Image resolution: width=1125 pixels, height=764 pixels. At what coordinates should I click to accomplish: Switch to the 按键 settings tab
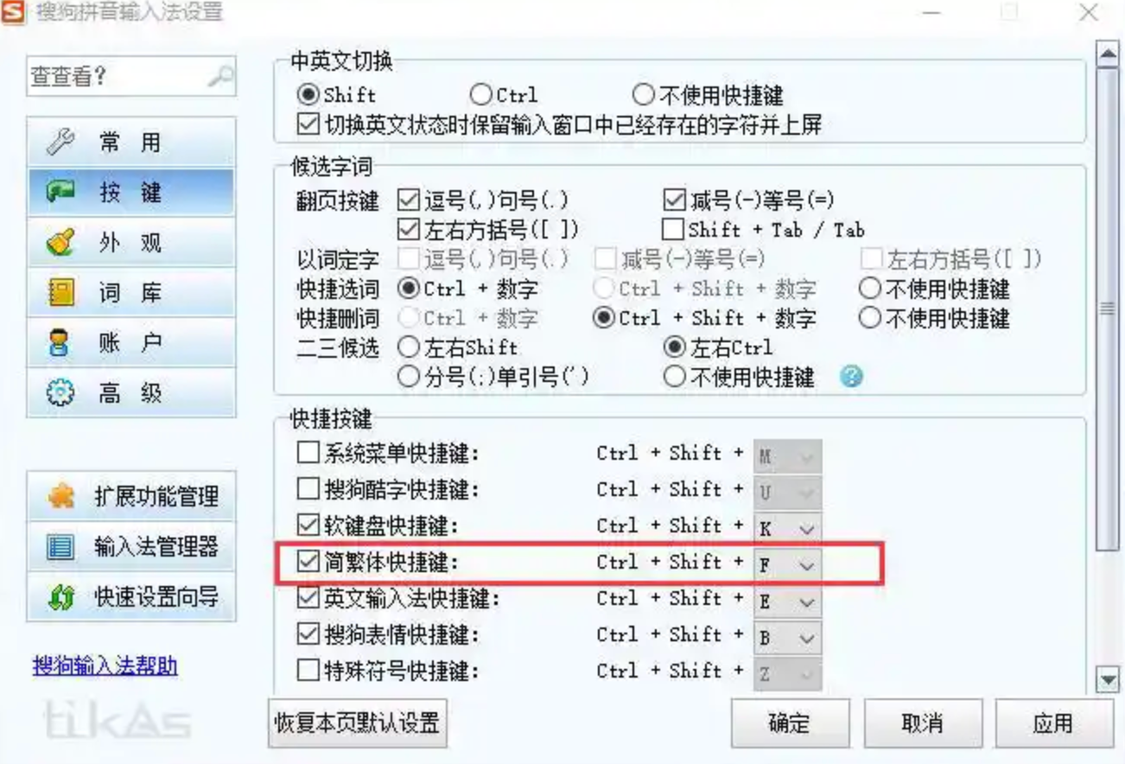[130, 192]
